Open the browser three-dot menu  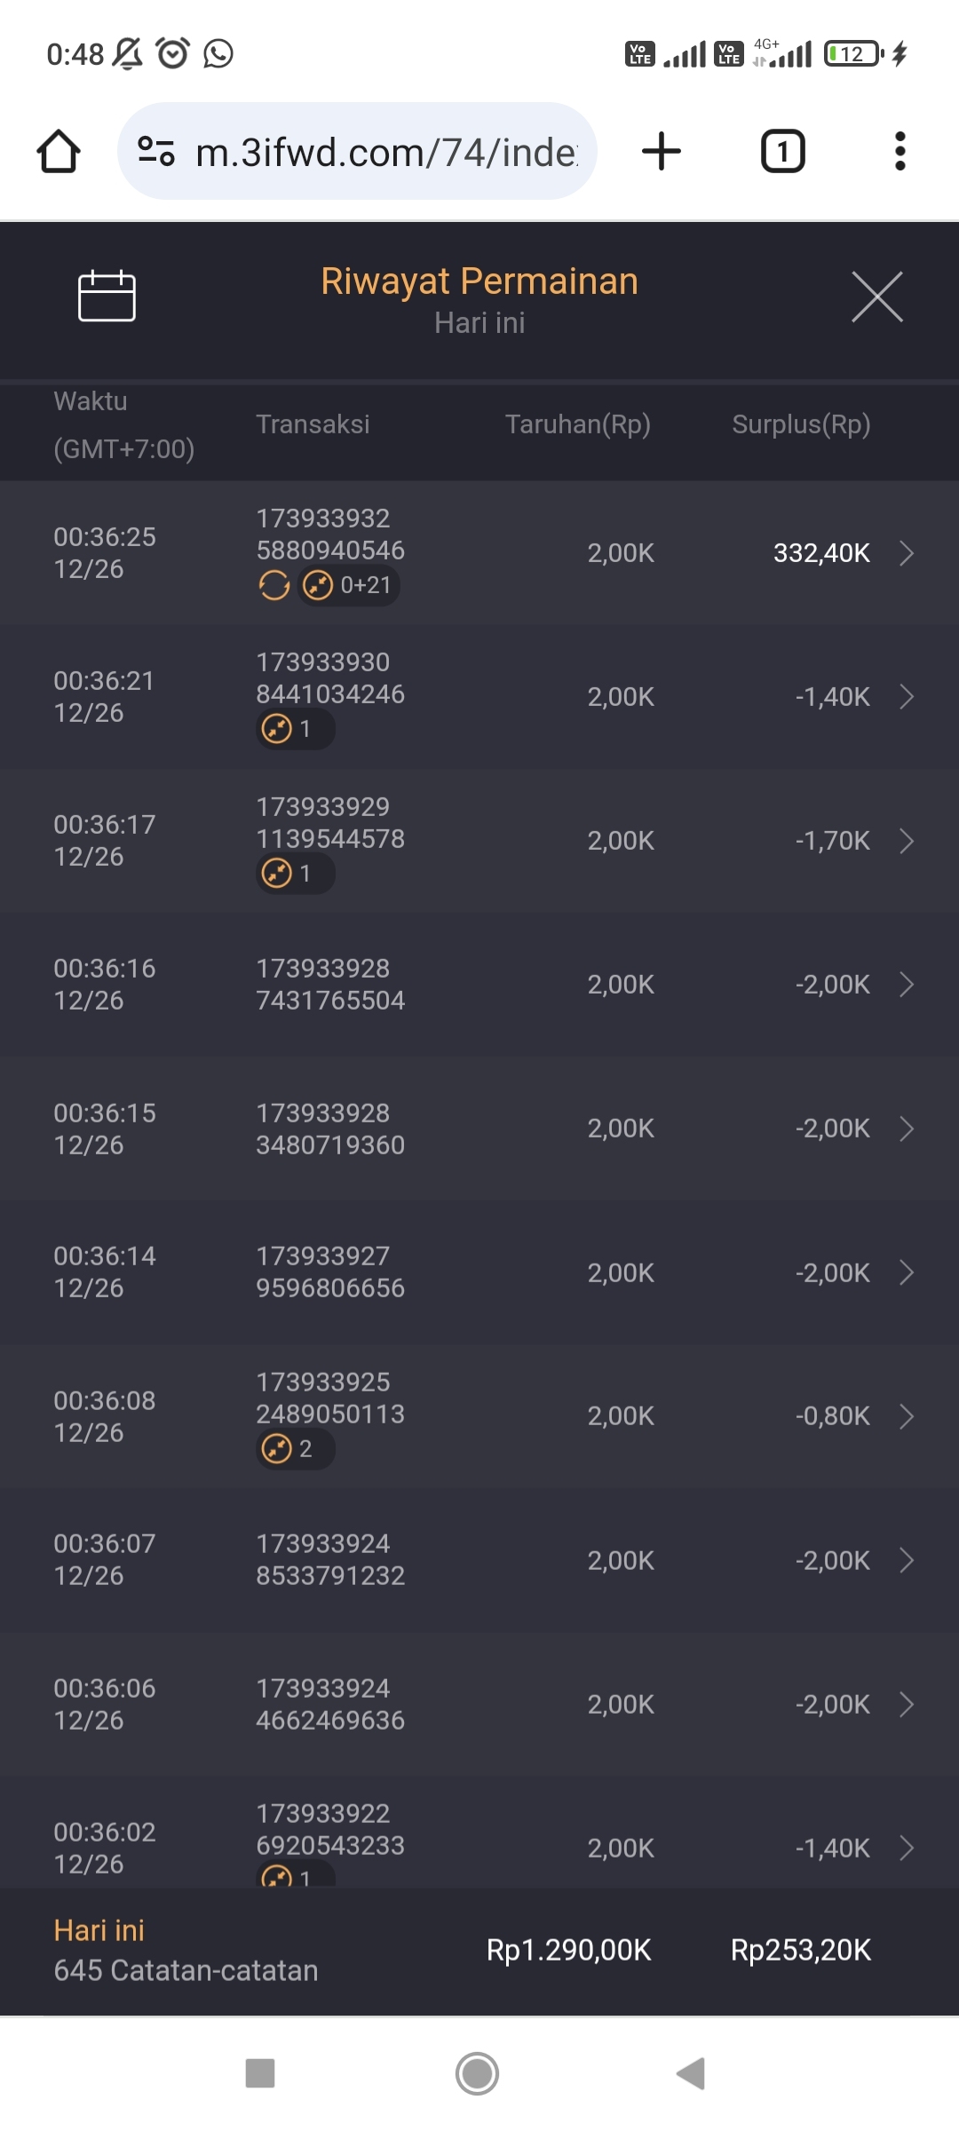coord(900,152)
